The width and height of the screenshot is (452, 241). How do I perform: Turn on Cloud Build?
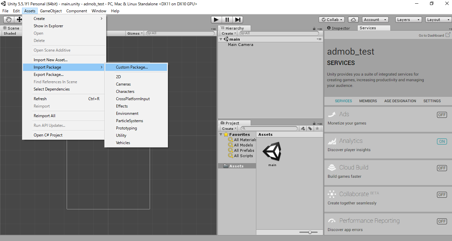tap(442, 168)
